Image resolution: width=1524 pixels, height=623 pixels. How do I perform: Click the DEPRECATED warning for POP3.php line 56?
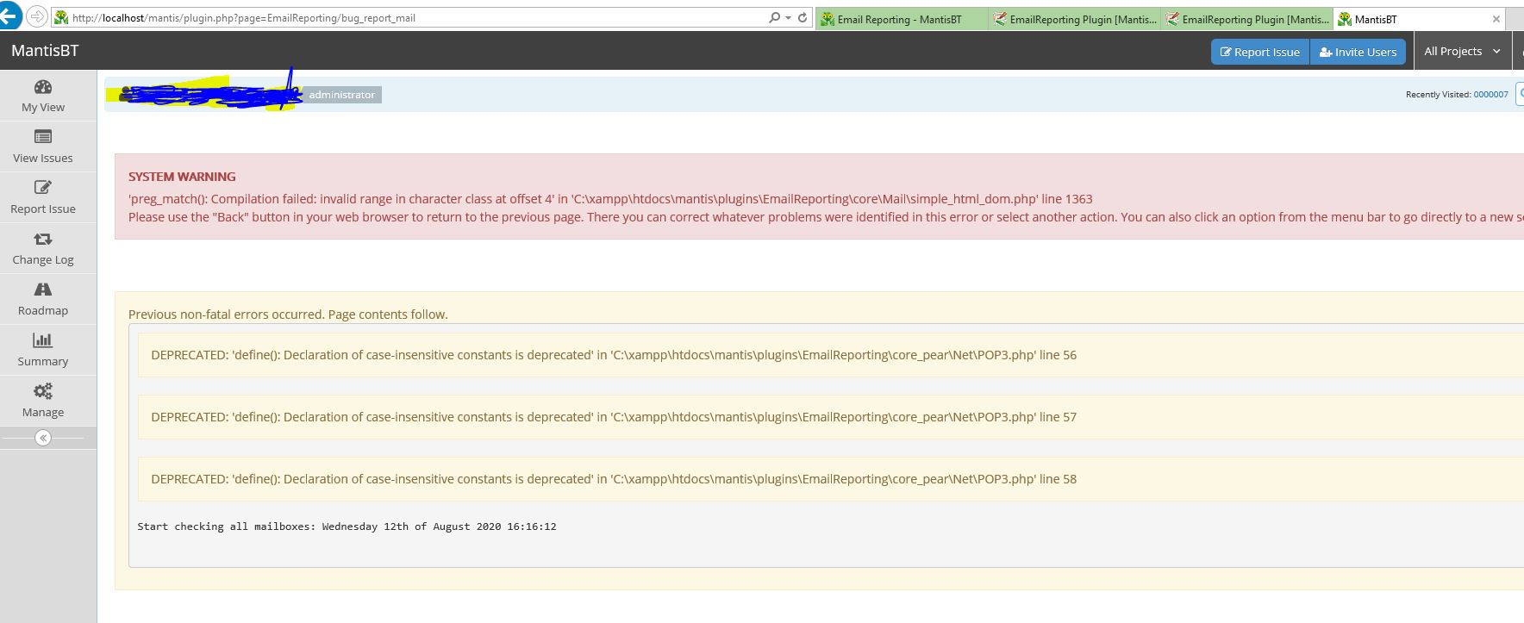(614, 355)
